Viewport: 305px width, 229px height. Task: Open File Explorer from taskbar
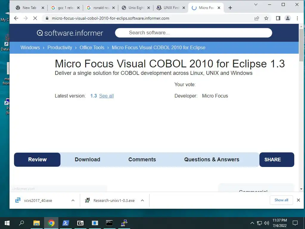pos(36,223)
